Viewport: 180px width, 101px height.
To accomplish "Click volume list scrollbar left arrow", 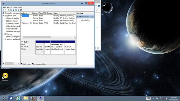I will (x=22, y=37).
